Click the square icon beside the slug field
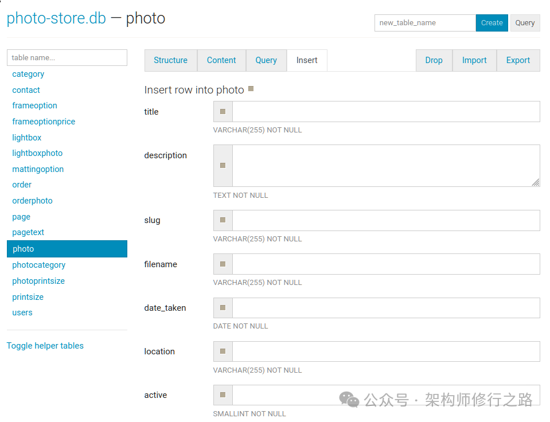Screen dimensions: 550x422 (223, 220)
